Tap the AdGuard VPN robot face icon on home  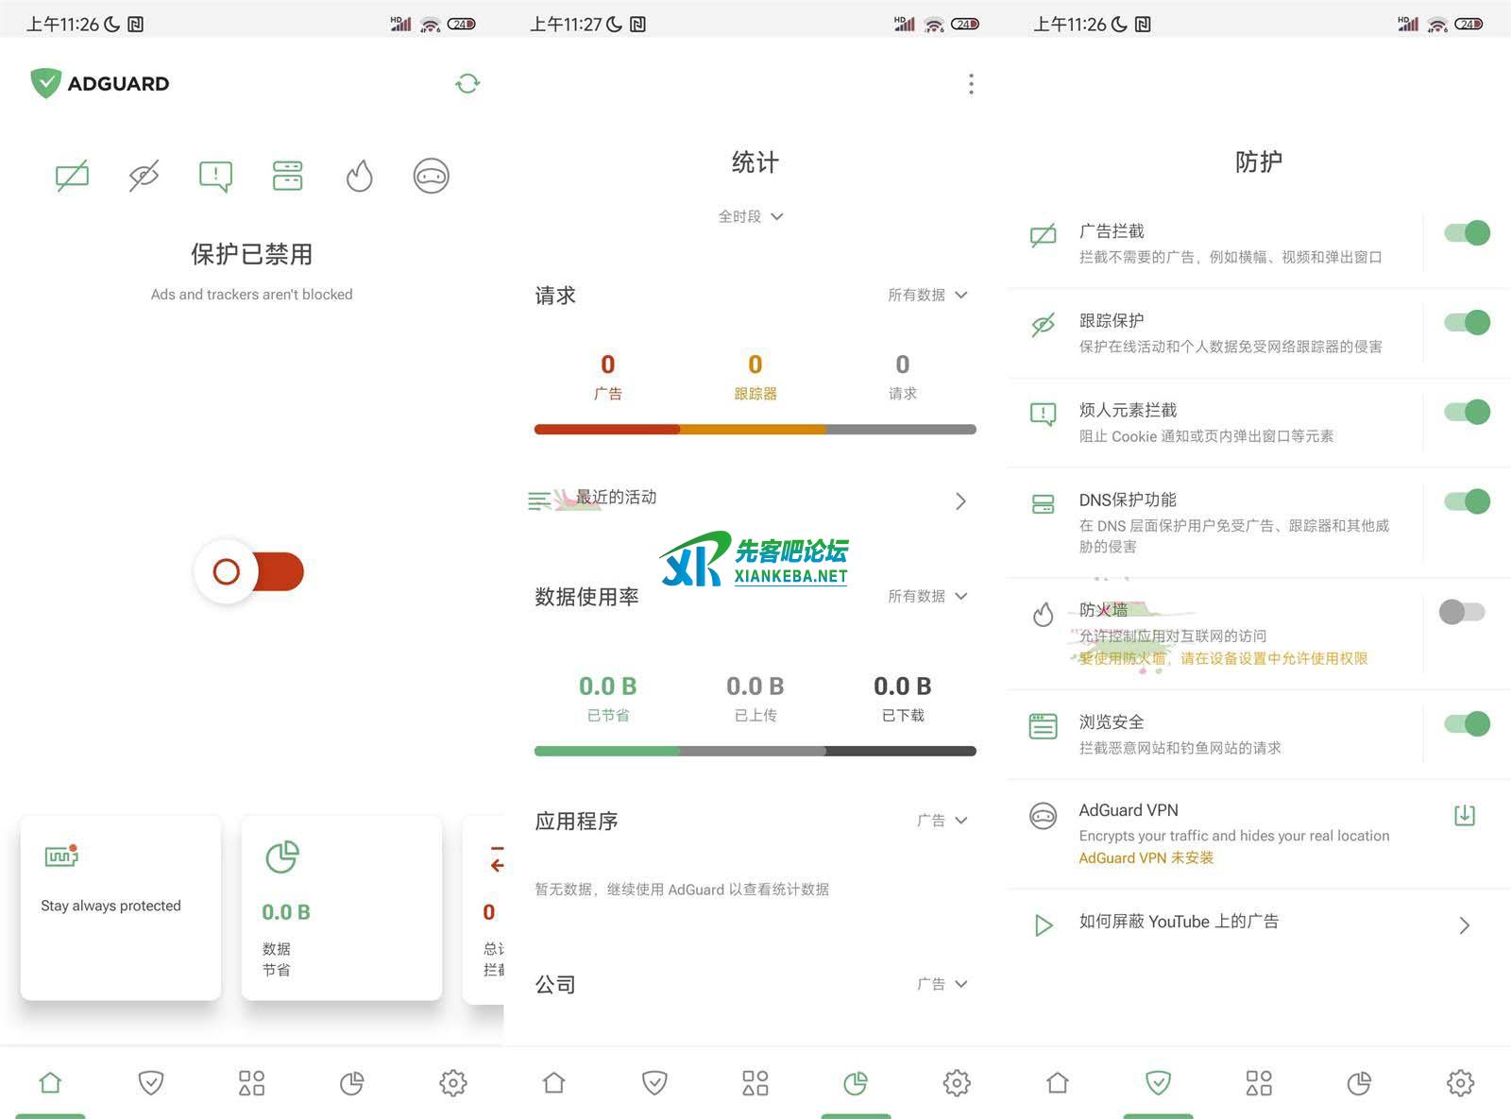coord(431,176)
